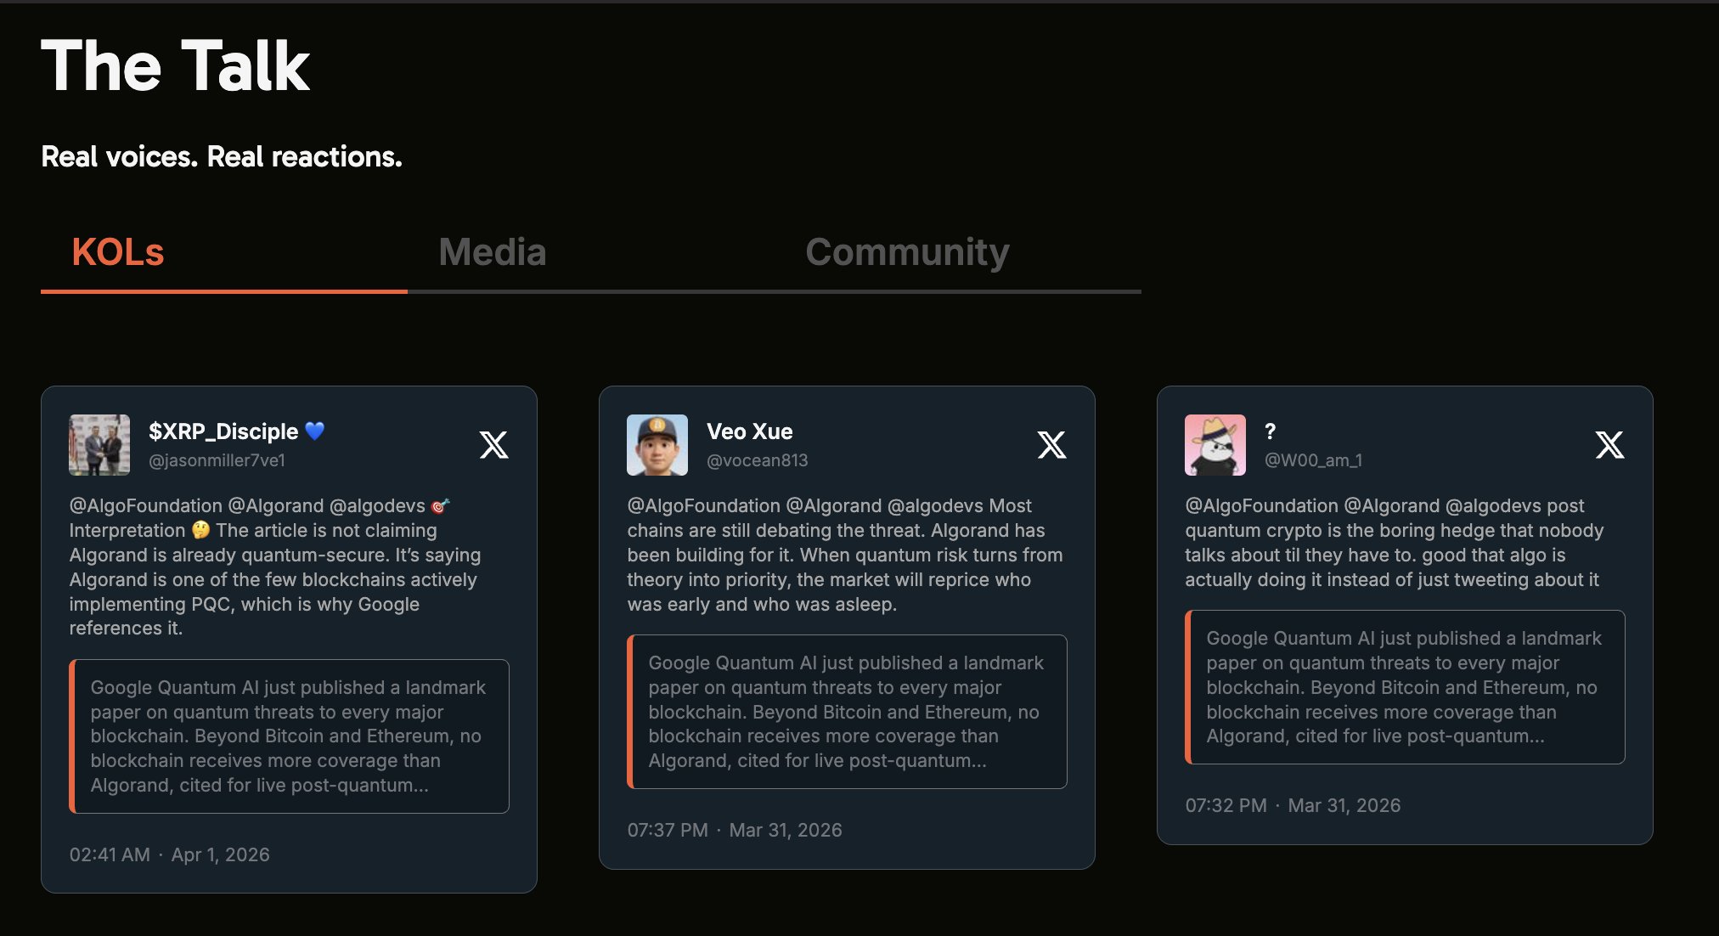Switch to the Community tab
This screenshot has height=936, width=1719.
907,252
